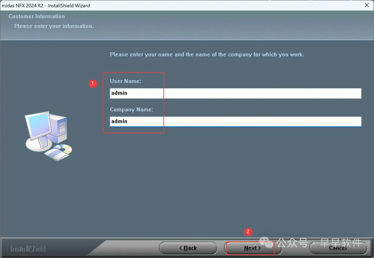
Task: Go back with the Back button
Action: pos(188,248)
